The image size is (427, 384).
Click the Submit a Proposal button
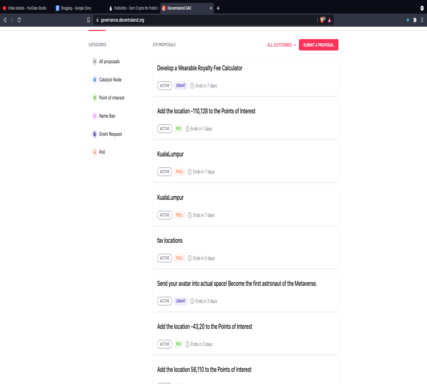click(x=318, y=45)
